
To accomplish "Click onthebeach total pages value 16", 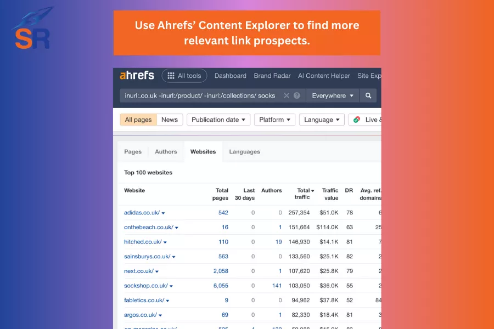I will tap(225, 228).
